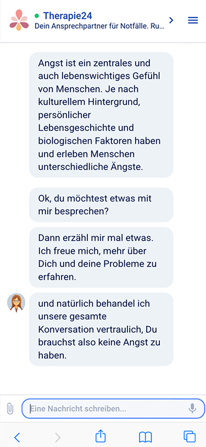The image size is (206, 447).
Task: Show open tabs with the tabs icon
Action: [190, 437]
